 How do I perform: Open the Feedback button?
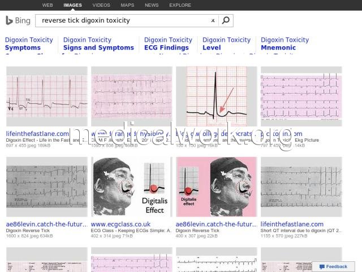(x=333, y=266)
